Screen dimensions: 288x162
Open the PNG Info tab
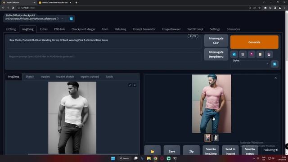click(59, 29)
